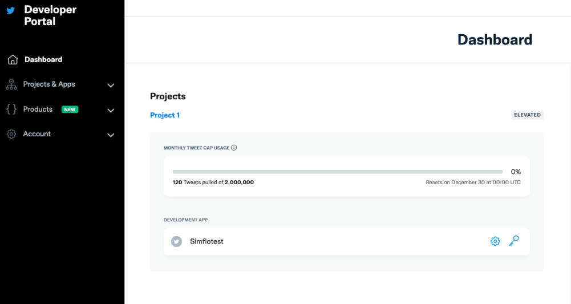
Task: Select the Products label in the sidebar
Action: (x=38, y=110)
